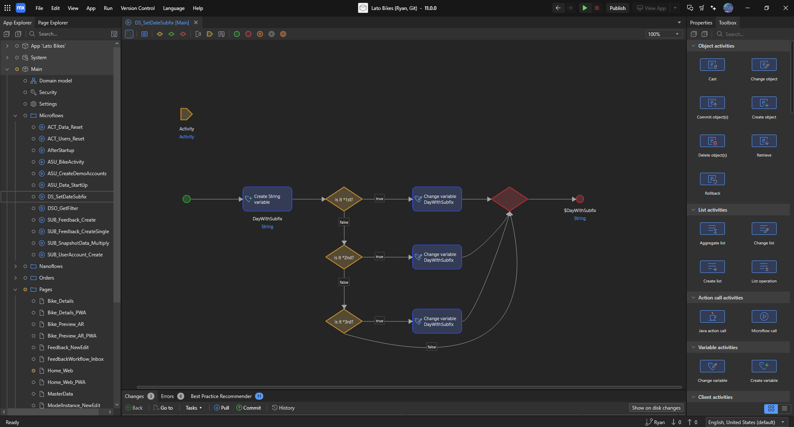Switch to the Page Explorer tab
This screenshot has height=427, width=794.
(x=53, y=23)
